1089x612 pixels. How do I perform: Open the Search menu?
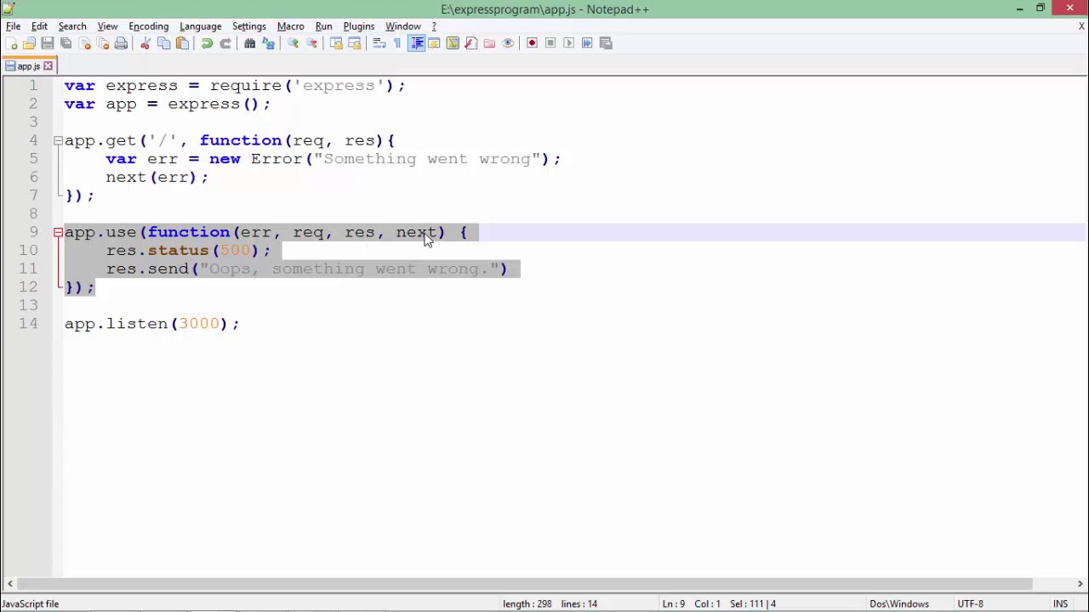click(x=72, y=26)
